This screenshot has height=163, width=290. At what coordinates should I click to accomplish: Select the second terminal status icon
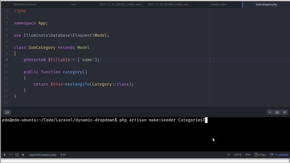(x=17, y=155)
